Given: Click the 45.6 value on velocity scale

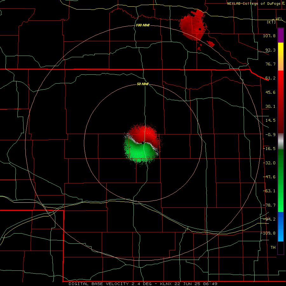Looking at the screenshot, I should coord(270,92).
